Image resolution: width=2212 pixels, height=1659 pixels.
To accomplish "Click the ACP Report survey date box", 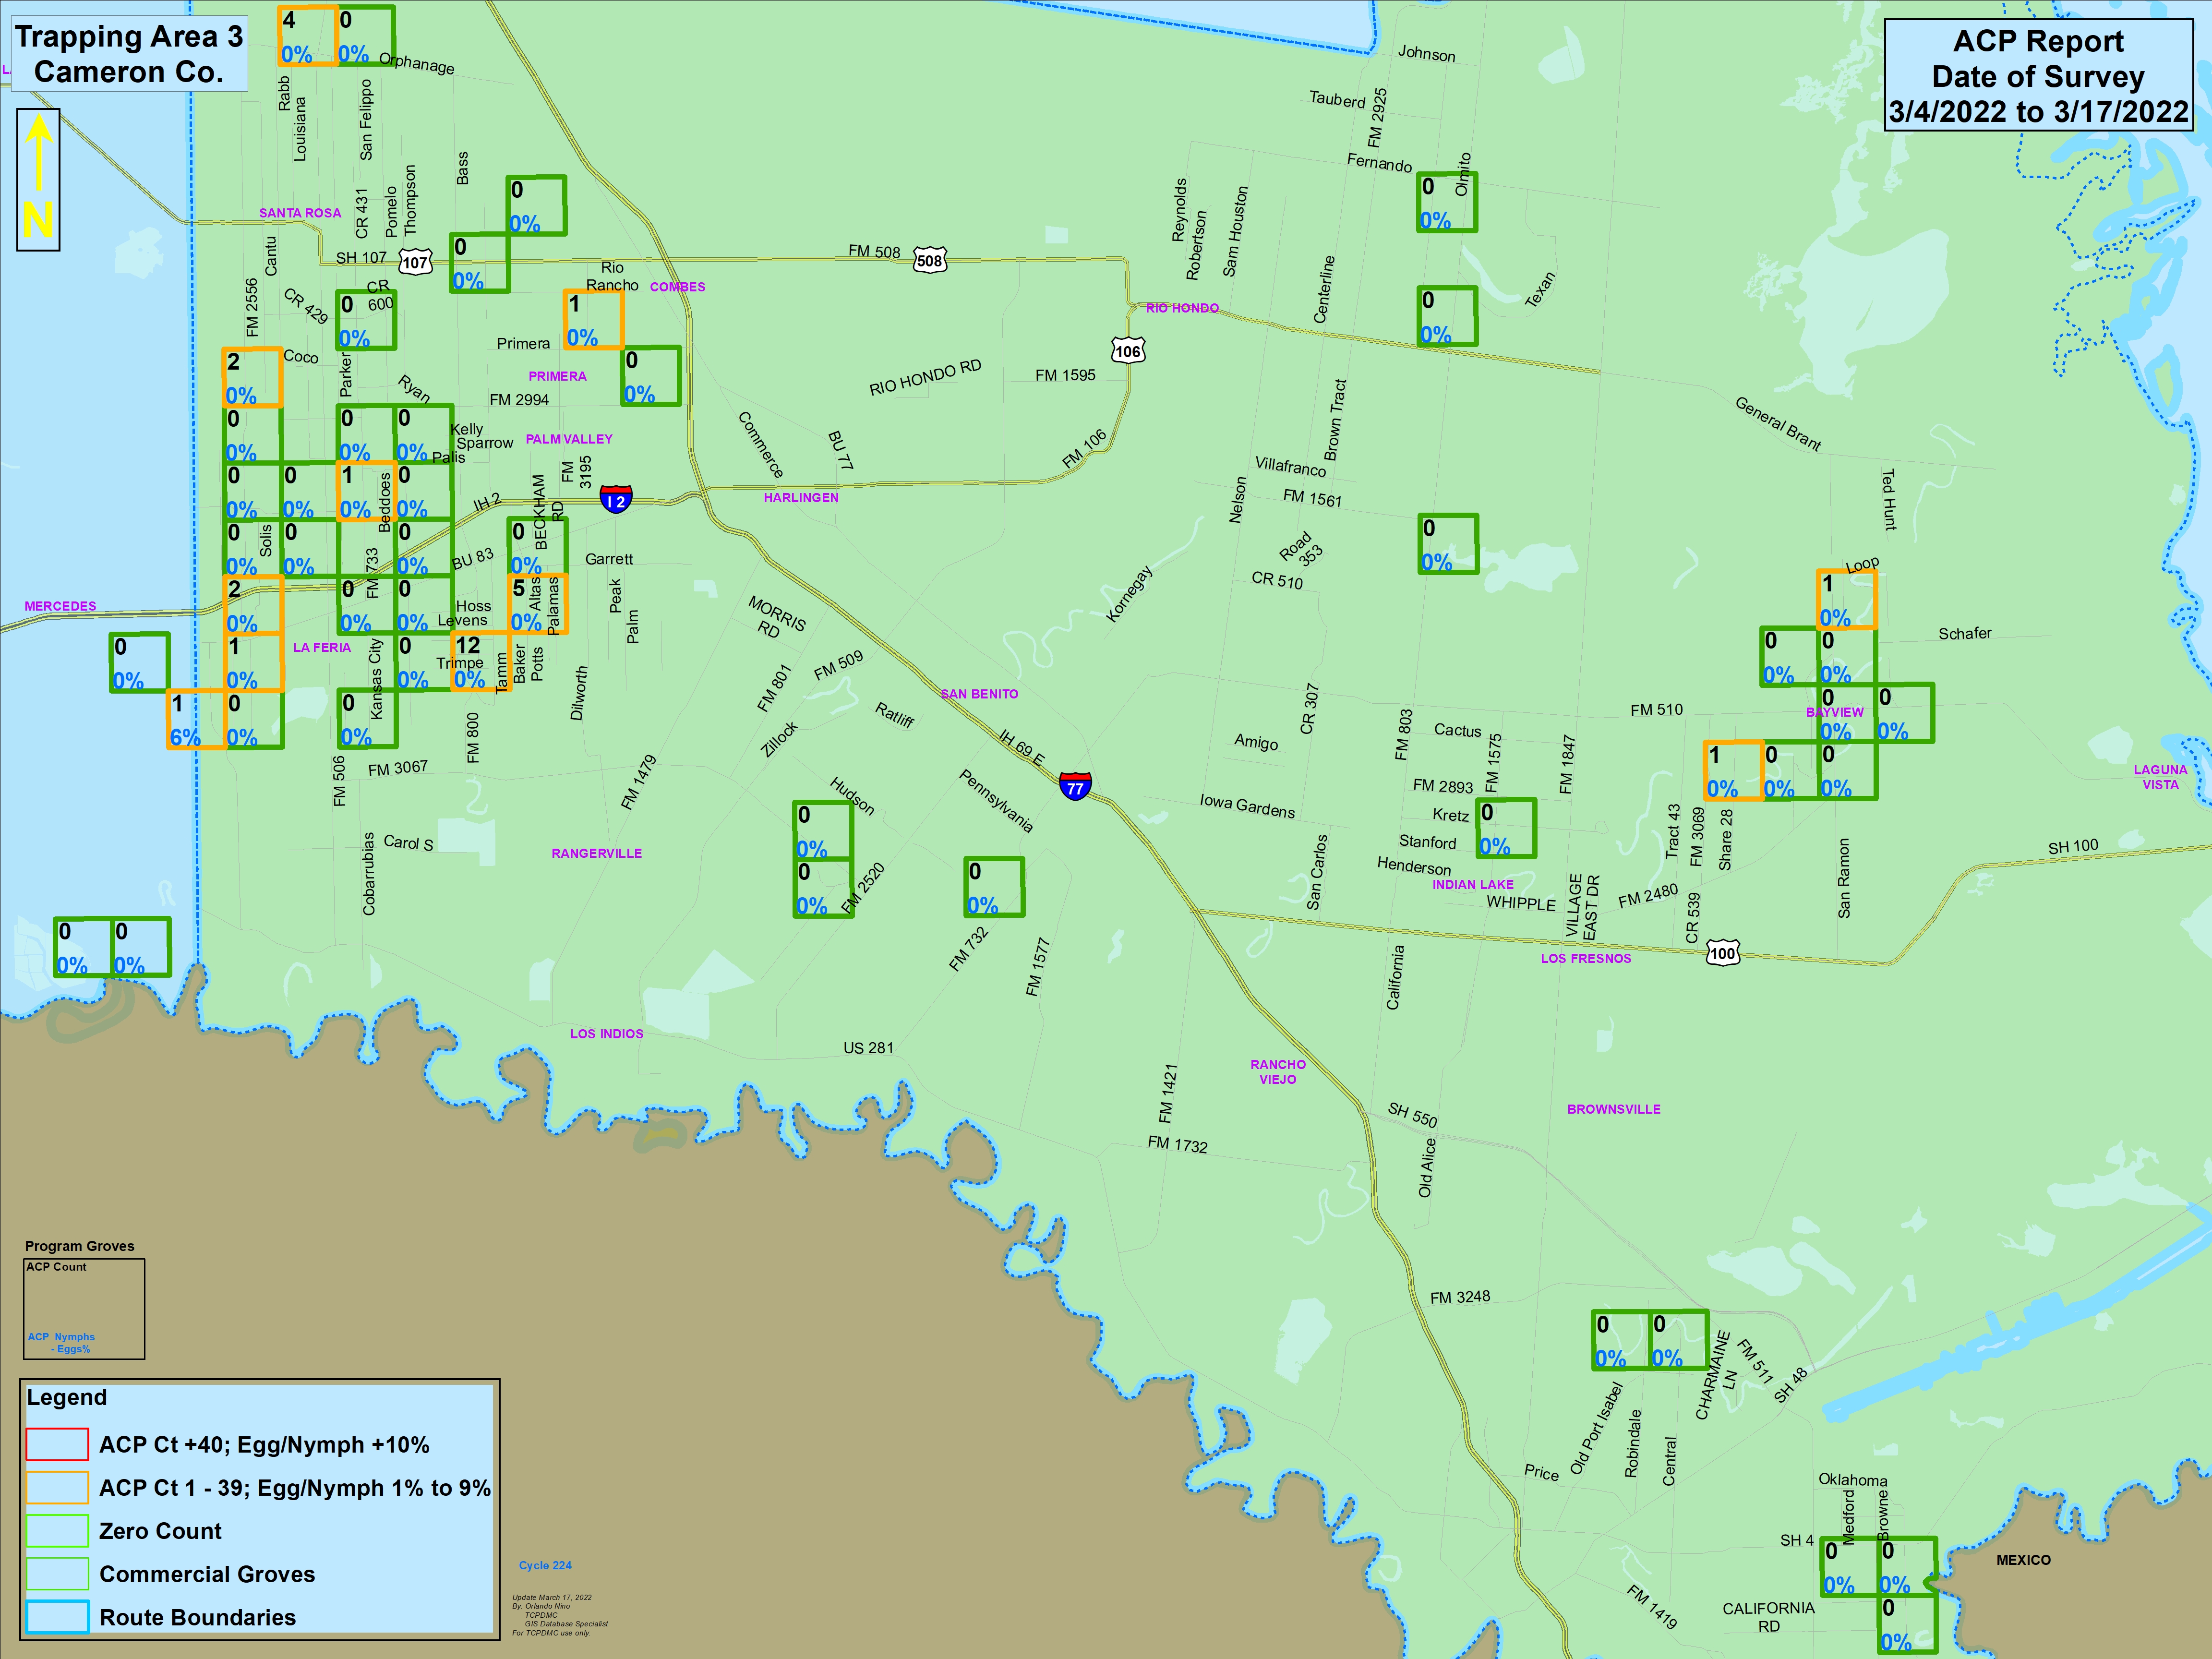I will tap(2038, 76).
